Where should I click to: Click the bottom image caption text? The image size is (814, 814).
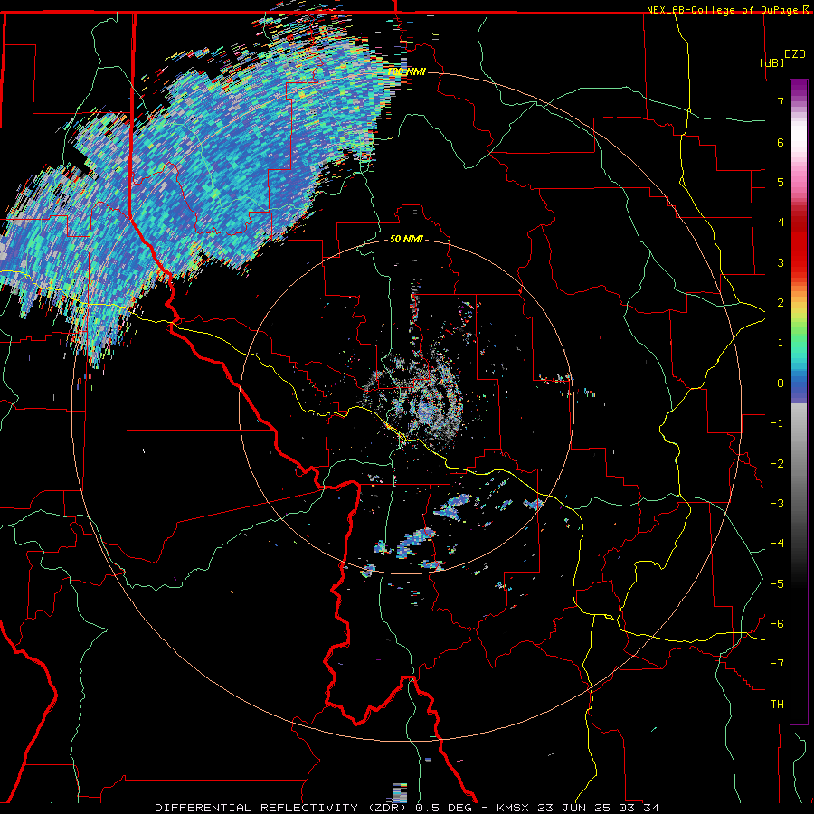tap(407, 808)
